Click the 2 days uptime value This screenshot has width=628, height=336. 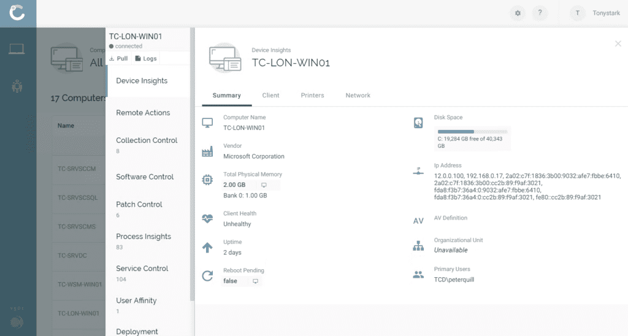point(232,253)
